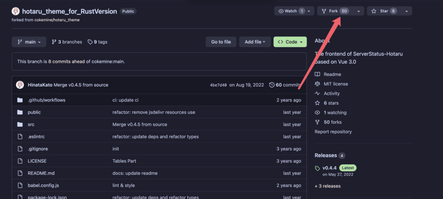
Task: Open commit hash 4be7d40
Action: tap(218, 85)
